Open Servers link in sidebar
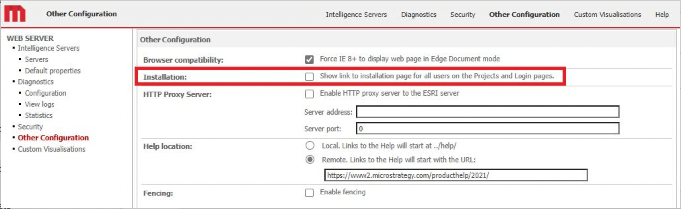Image resolution: width=681 pixels, height=209 pixels. tap(36, 59)
